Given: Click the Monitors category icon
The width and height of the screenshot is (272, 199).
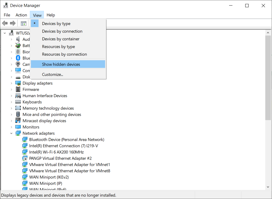Looking at the screenshot, I should [x=18, y=127].
